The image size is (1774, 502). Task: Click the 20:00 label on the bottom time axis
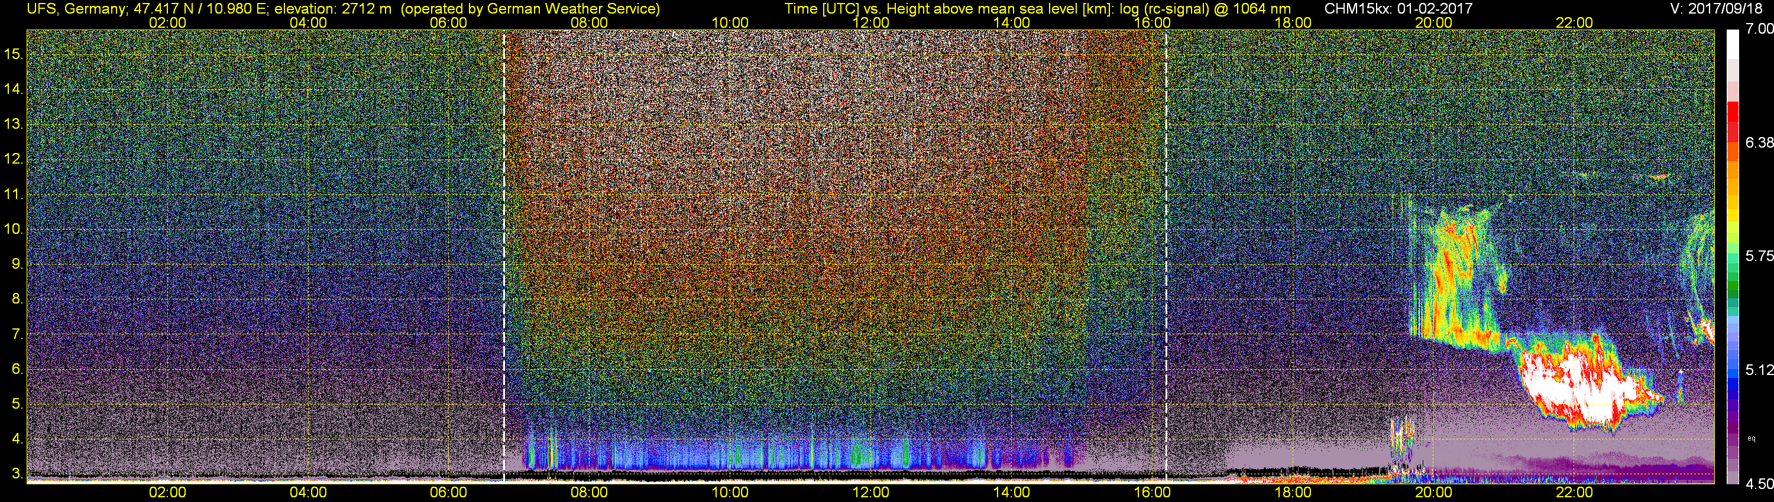(1434, 493)
